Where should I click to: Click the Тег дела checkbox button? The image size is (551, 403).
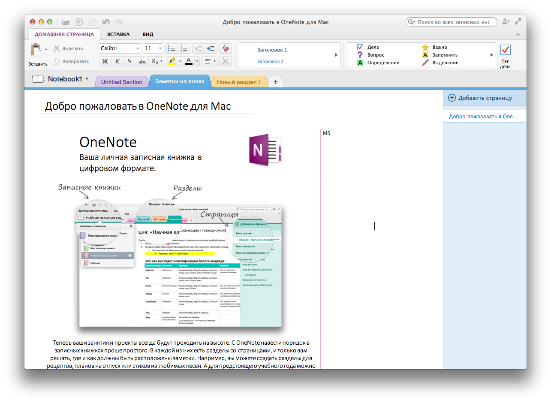506,56
